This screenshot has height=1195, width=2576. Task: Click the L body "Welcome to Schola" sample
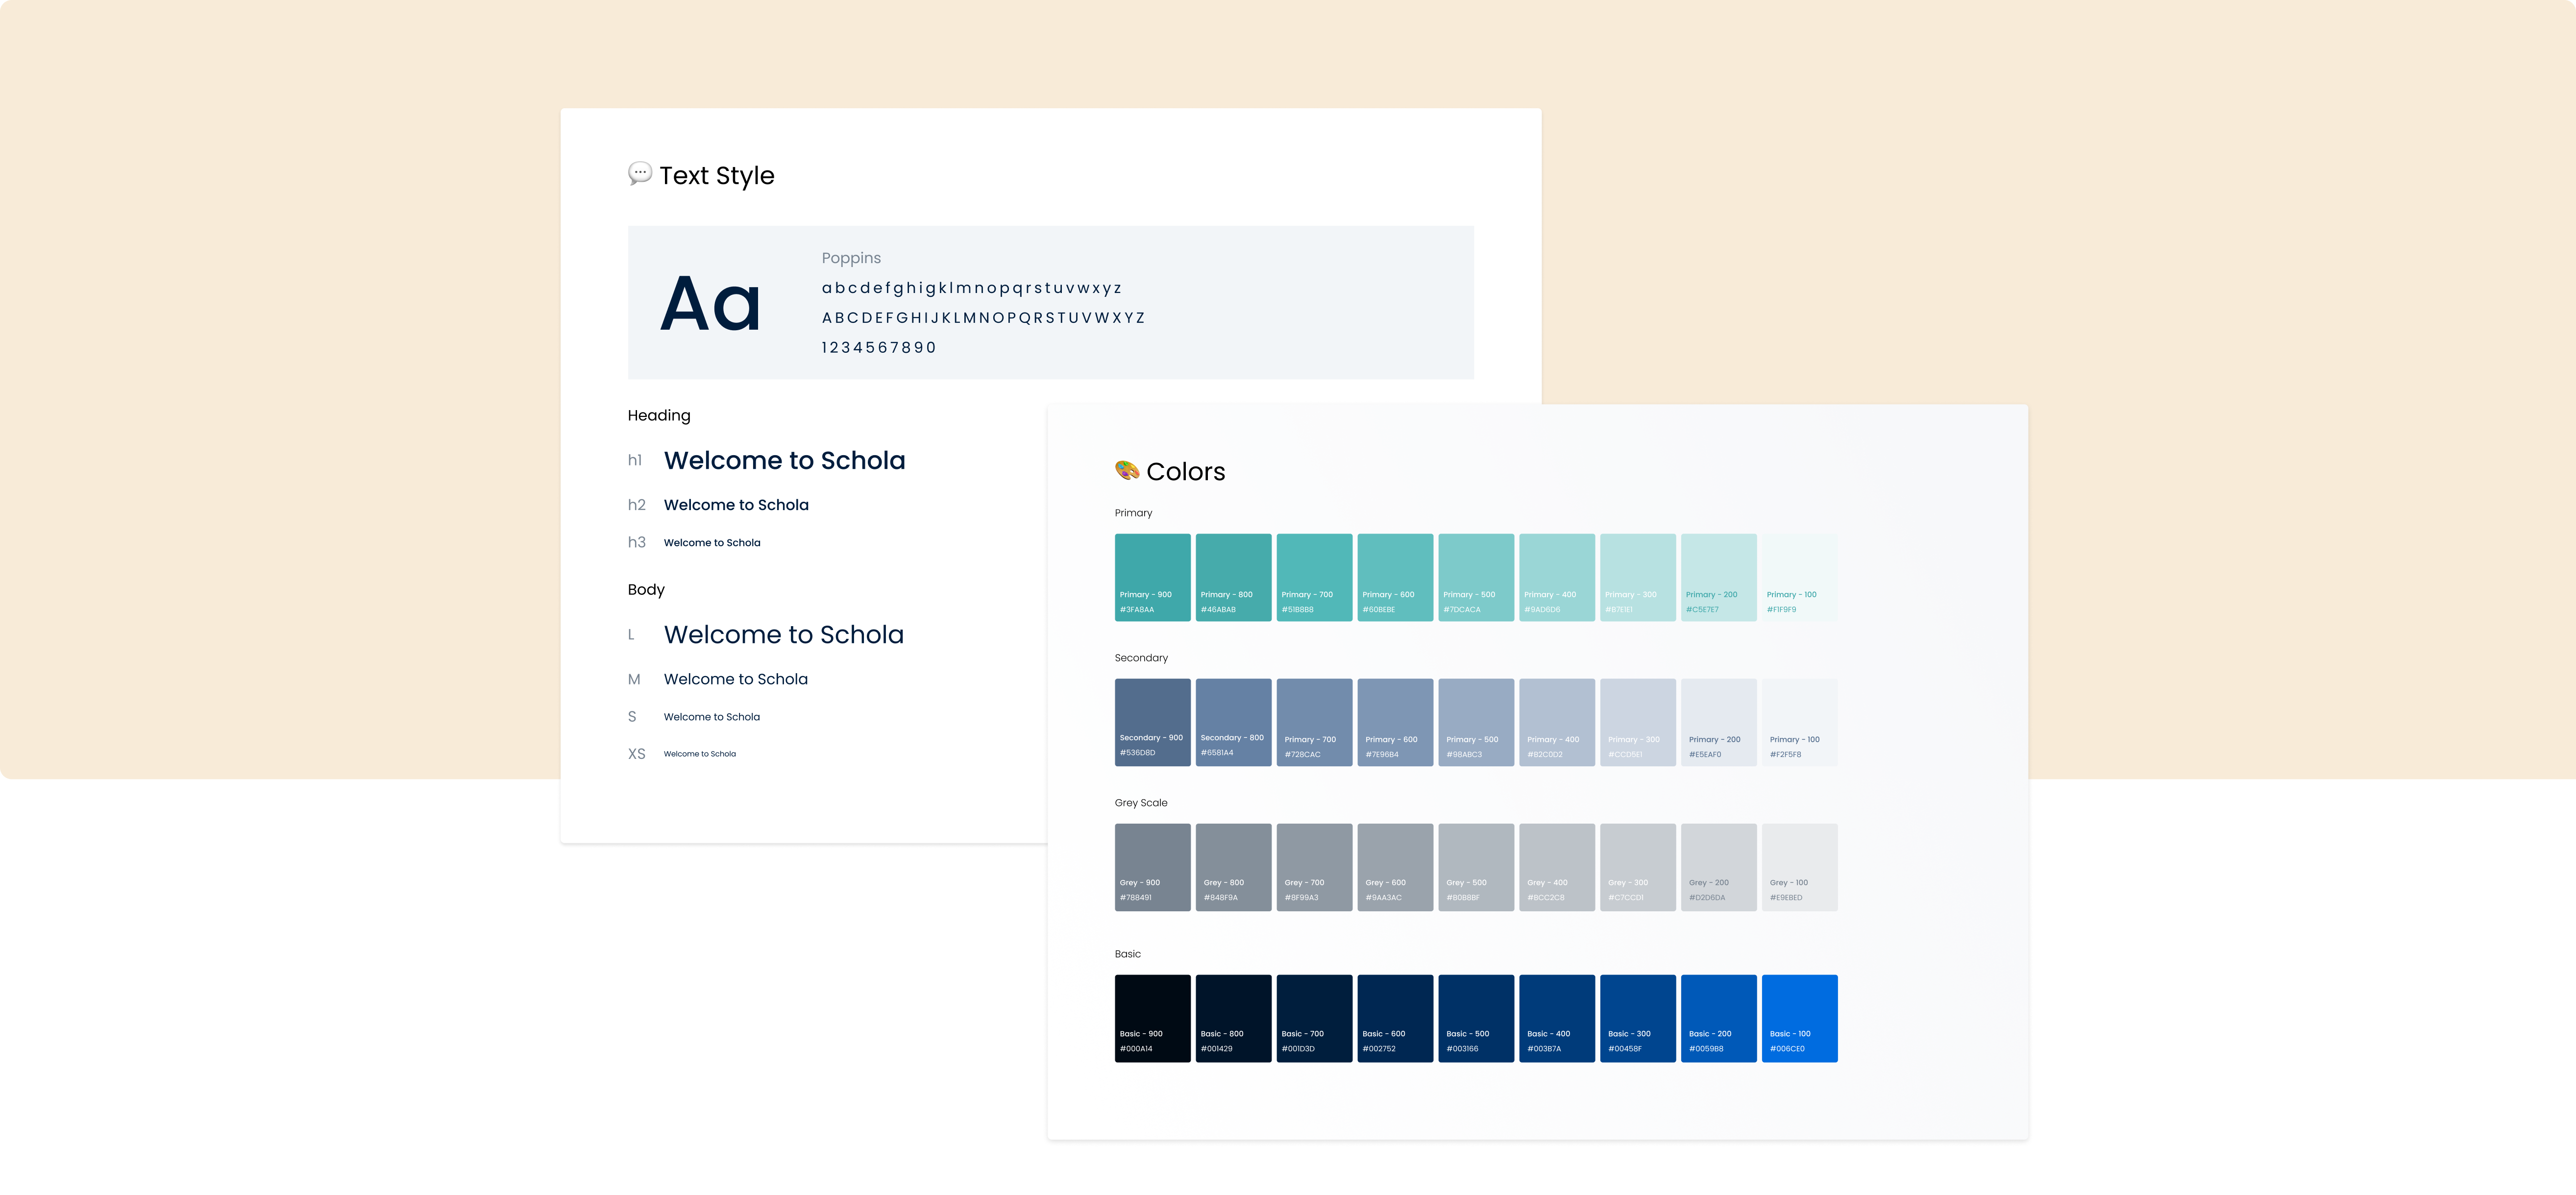pos(783,635)
